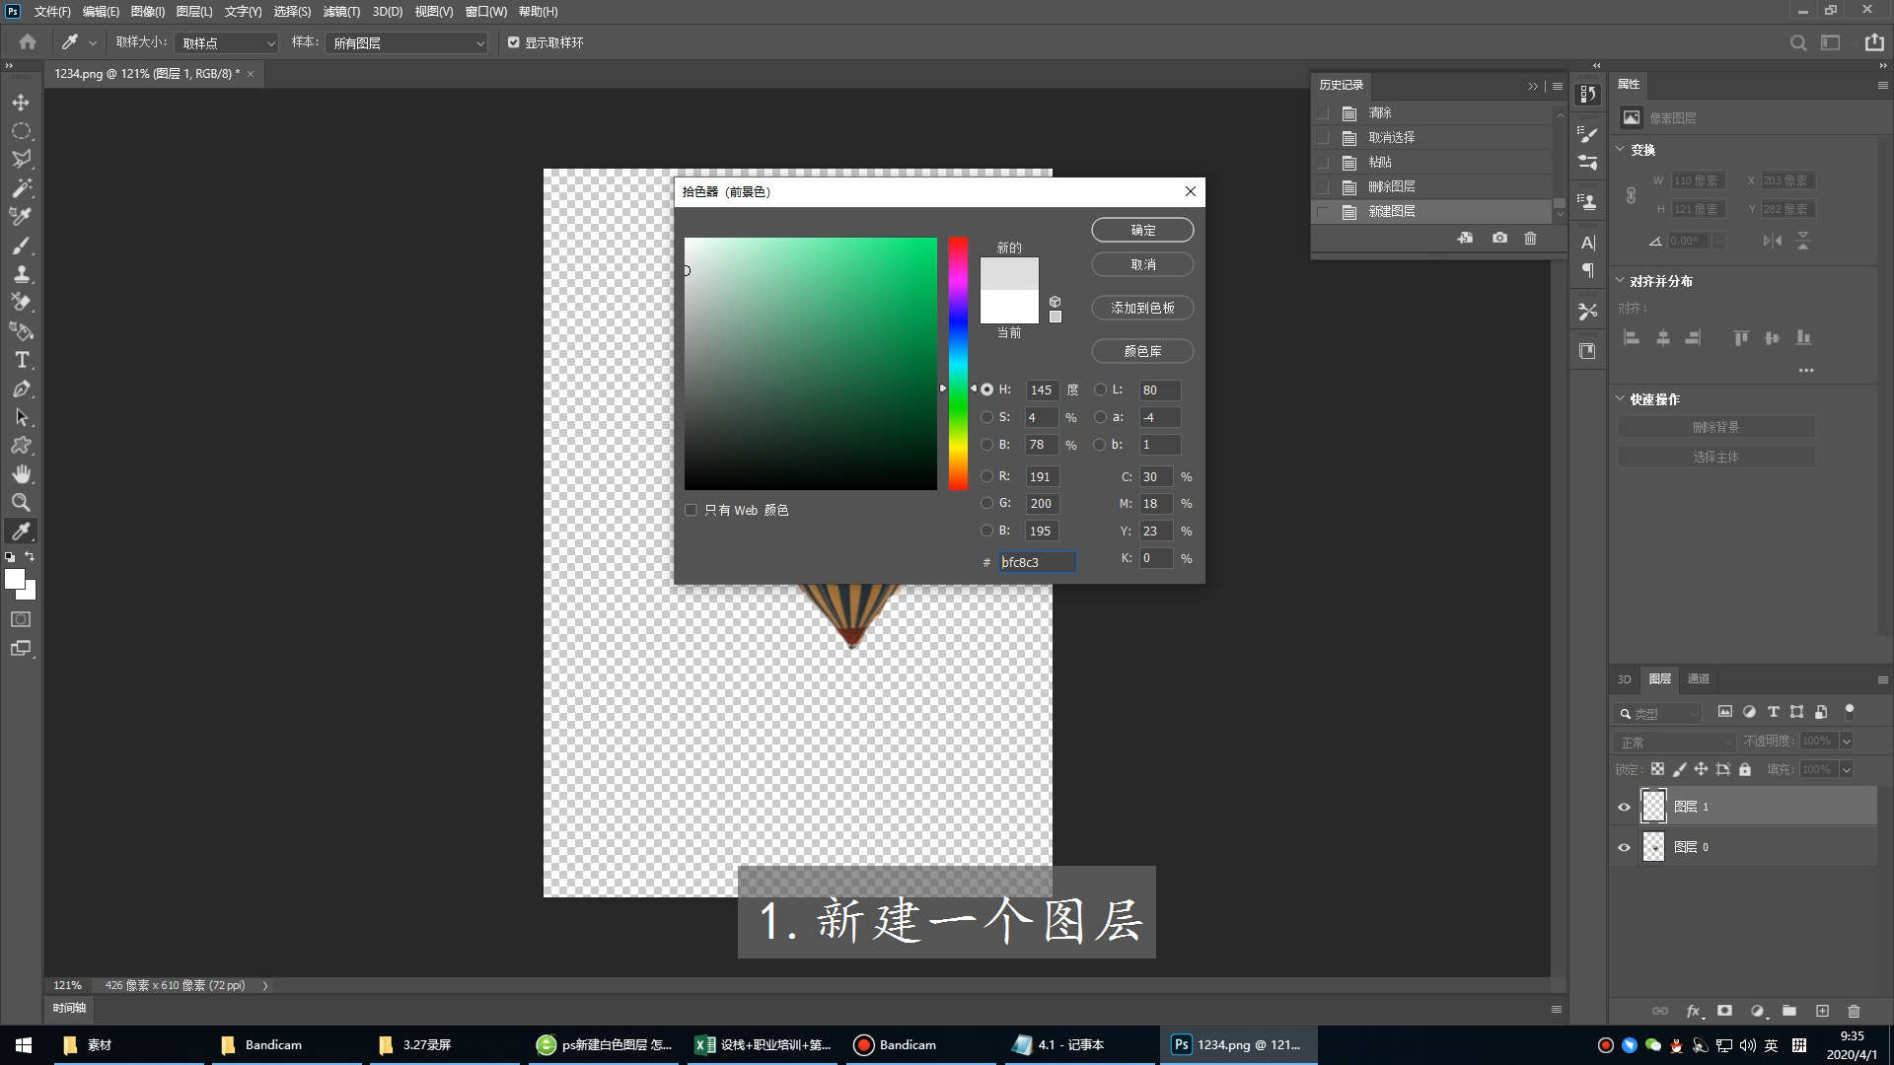Enable 只有 Web 颜色 checkbox

click(x=691, y=510)
